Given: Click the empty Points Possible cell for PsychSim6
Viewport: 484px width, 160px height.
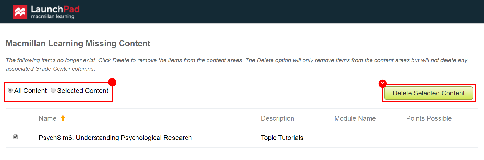Looking at the screenshot, I should 429,138.
